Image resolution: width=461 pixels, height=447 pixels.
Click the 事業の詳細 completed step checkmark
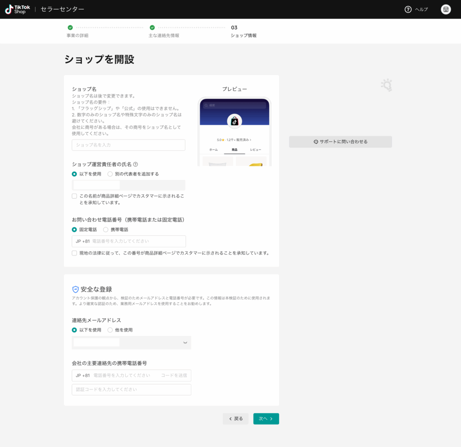[70, 27]
